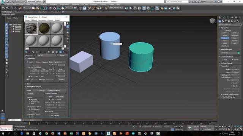Image resolution: width=243 pixels, height=136 pixels.
Task: Click the Box primitive button
Action: click(x=225, y=33)
